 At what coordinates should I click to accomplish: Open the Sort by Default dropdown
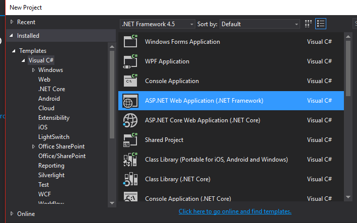[x=259, y=24]
